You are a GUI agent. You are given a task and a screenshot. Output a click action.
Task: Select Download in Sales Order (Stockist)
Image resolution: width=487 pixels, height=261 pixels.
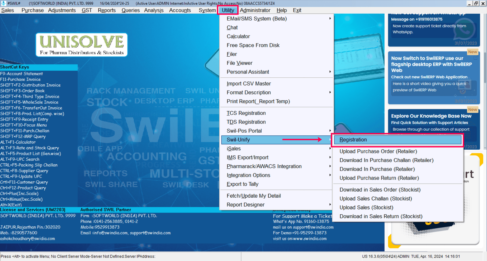(x=398, y=190)
